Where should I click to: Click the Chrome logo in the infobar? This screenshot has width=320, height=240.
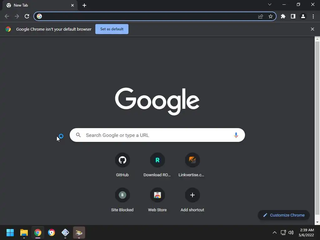pos(8,29)
